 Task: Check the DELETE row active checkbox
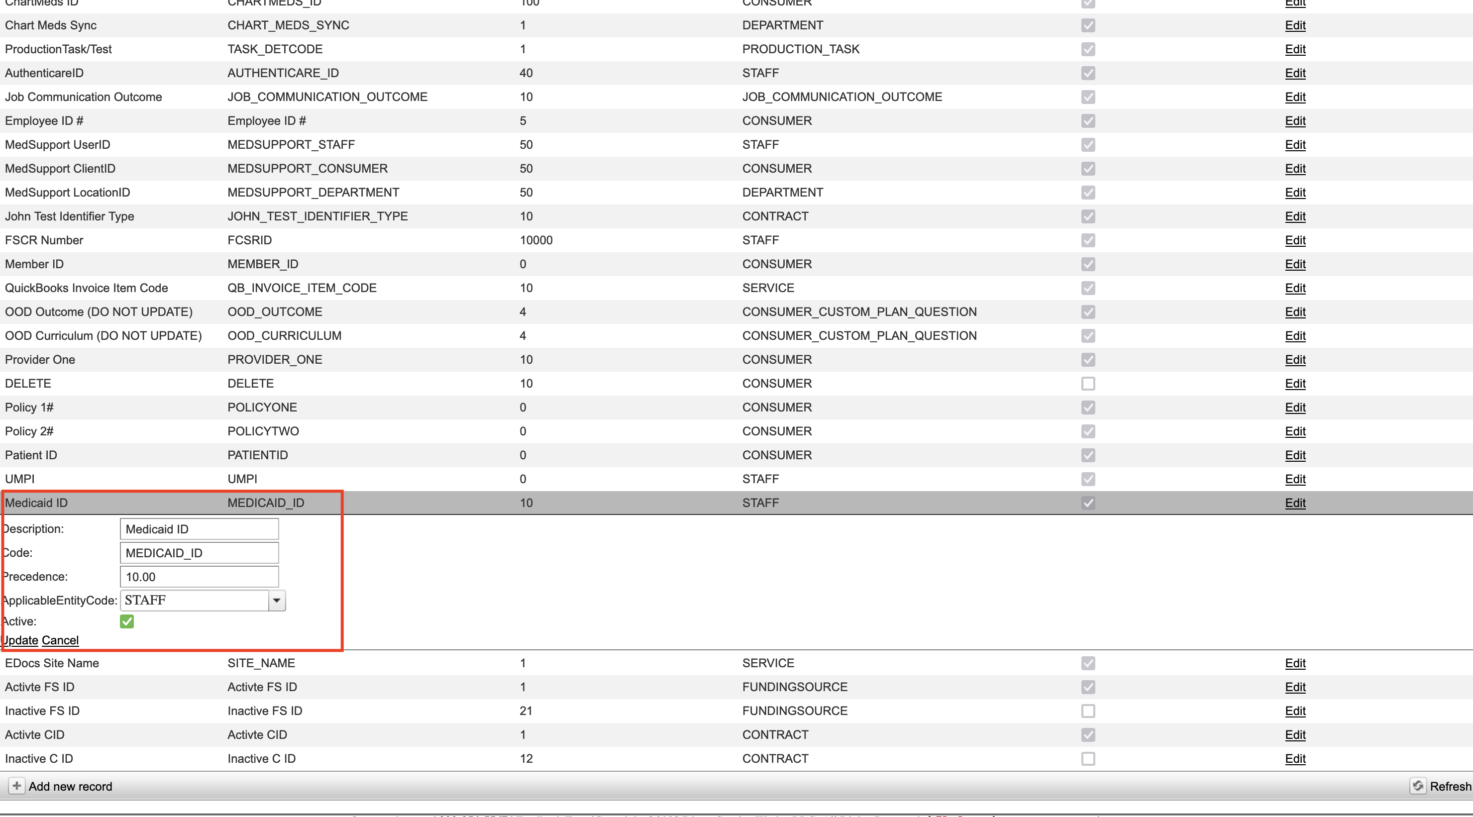[1088, 383]
